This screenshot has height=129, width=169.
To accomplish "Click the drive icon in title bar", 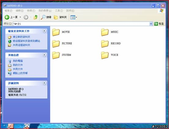I will pyautogui.click(x=5, y=5).
